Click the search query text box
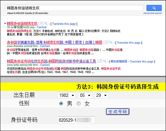 tap(74, 8)
